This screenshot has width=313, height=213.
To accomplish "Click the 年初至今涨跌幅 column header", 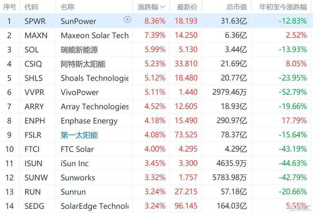I will pos(283,7).
